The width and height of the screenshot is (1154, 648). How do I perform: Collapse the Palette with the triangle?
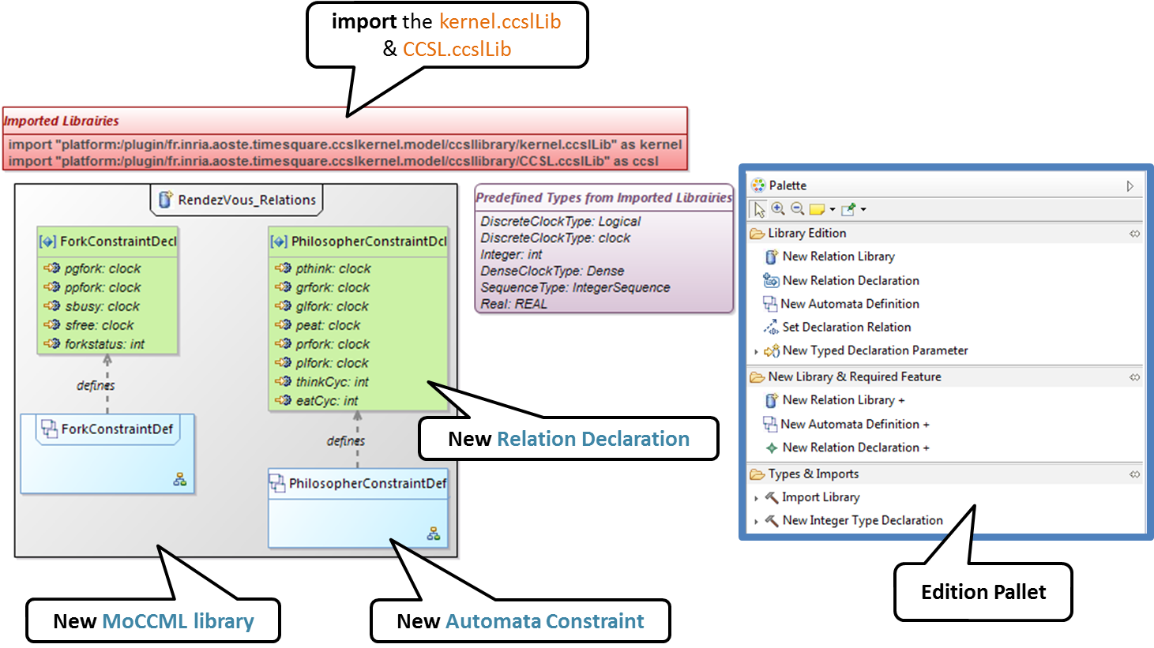1130,185
